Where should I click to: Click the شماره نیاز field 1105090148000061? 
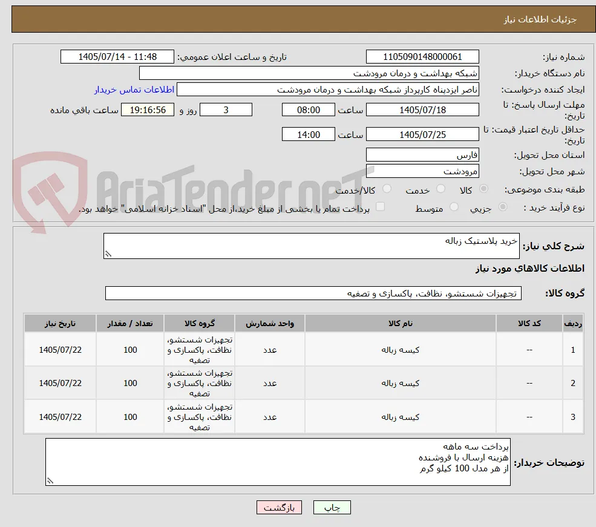pyautogui.click(x=422, y=57)
